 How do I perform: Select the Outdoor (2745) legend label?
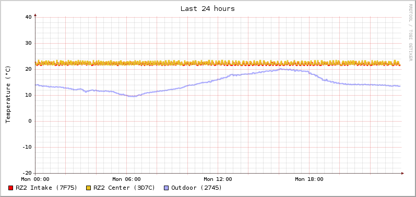coord(197,188)
